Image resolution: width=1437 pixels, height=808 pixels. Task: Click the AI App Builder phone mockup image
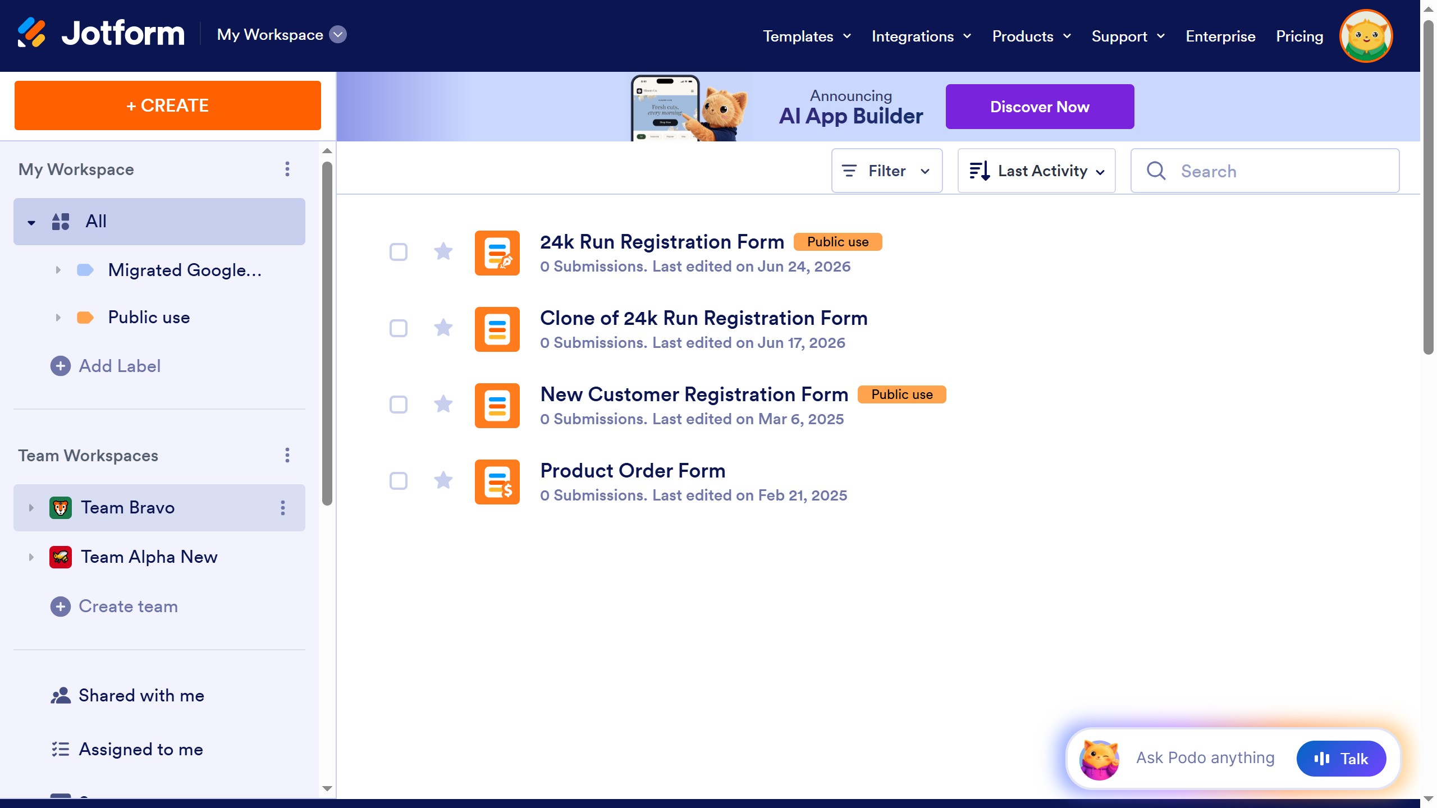665,108
